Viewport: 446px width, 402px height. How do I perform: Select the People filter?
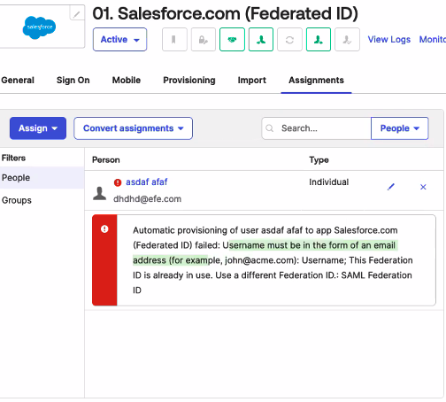pyautogui.click(x=42, y=178)
